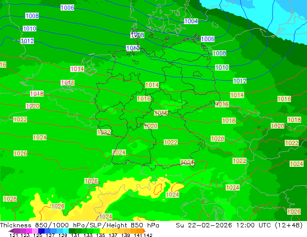Click the legend value 141

[x=138, y=235]
